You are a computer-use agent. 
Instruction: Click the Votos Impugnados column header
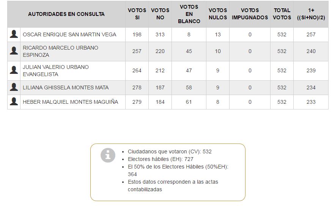(x=250, y=14)
